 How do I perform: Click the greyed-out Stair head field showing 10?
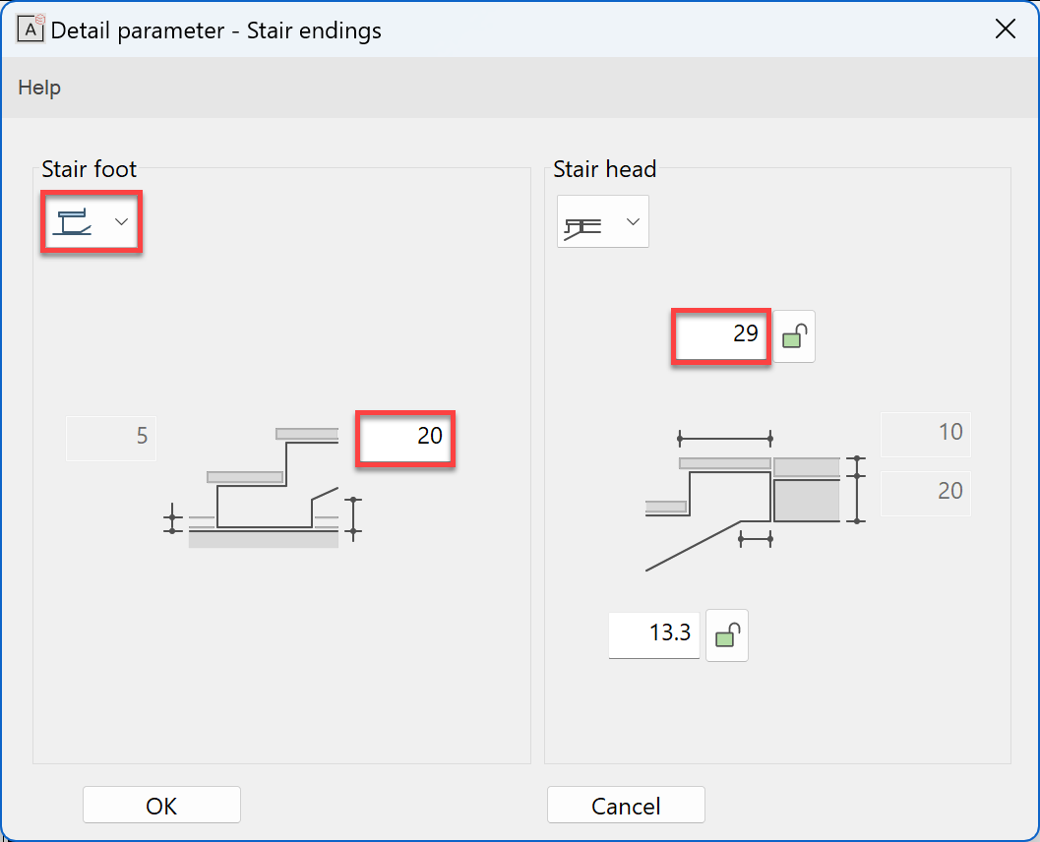pyautogui.click(x=925, y=433)
